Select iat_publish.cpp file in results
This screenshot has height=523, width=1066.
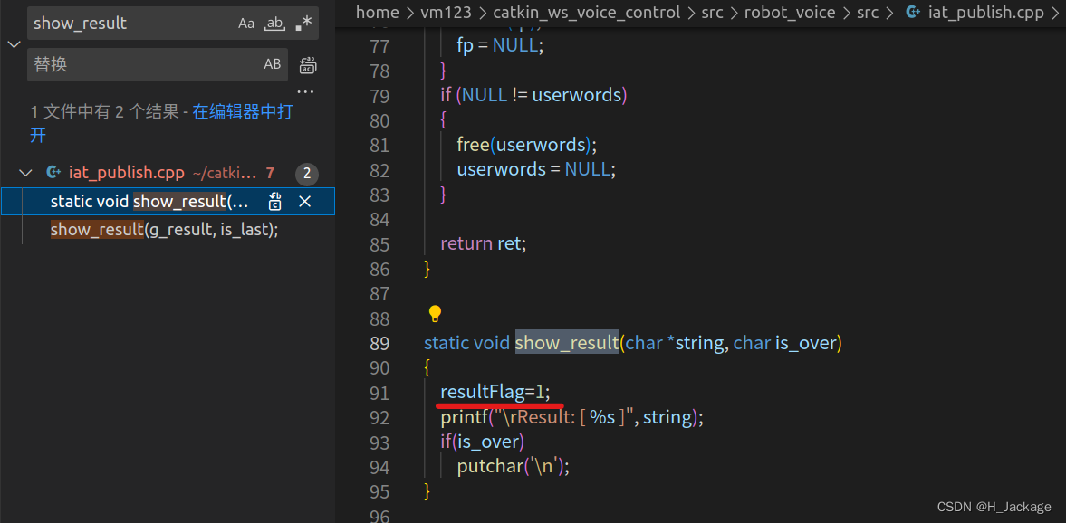tap(127, 173)
